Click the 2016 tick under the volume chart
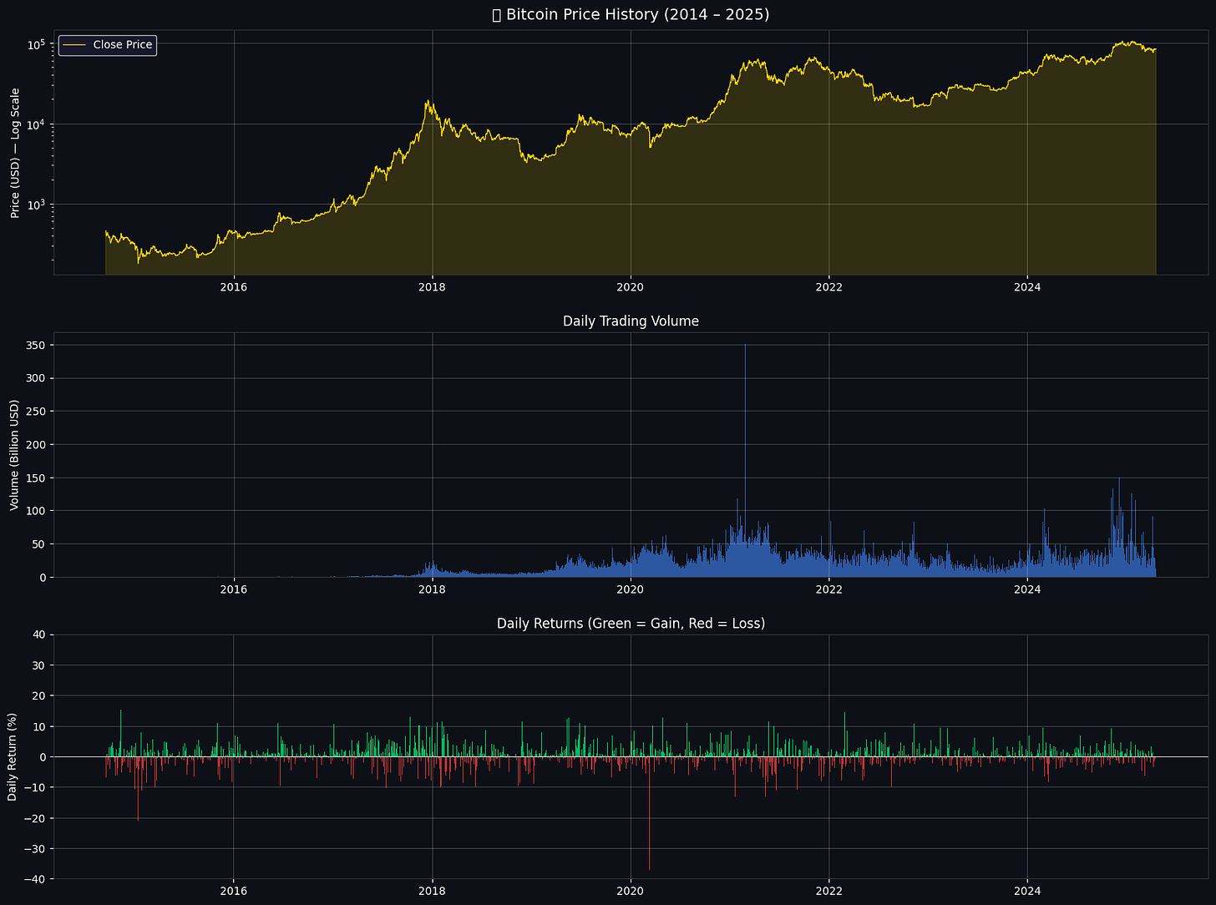Image resolution: width=1216 pixels, height=905 pixels. (x=234, y=589)
